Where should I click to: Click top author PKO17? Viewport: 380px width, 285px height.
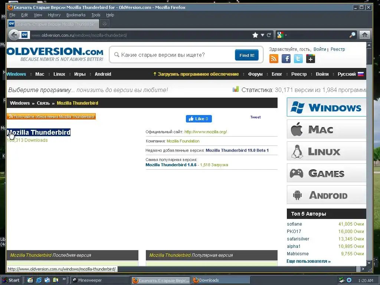pyautogui.click(x=294, y=232)
